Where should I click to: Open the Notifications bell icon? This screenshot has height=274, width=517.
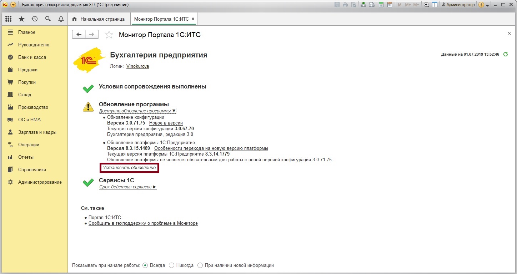click(x=61, y=19)
